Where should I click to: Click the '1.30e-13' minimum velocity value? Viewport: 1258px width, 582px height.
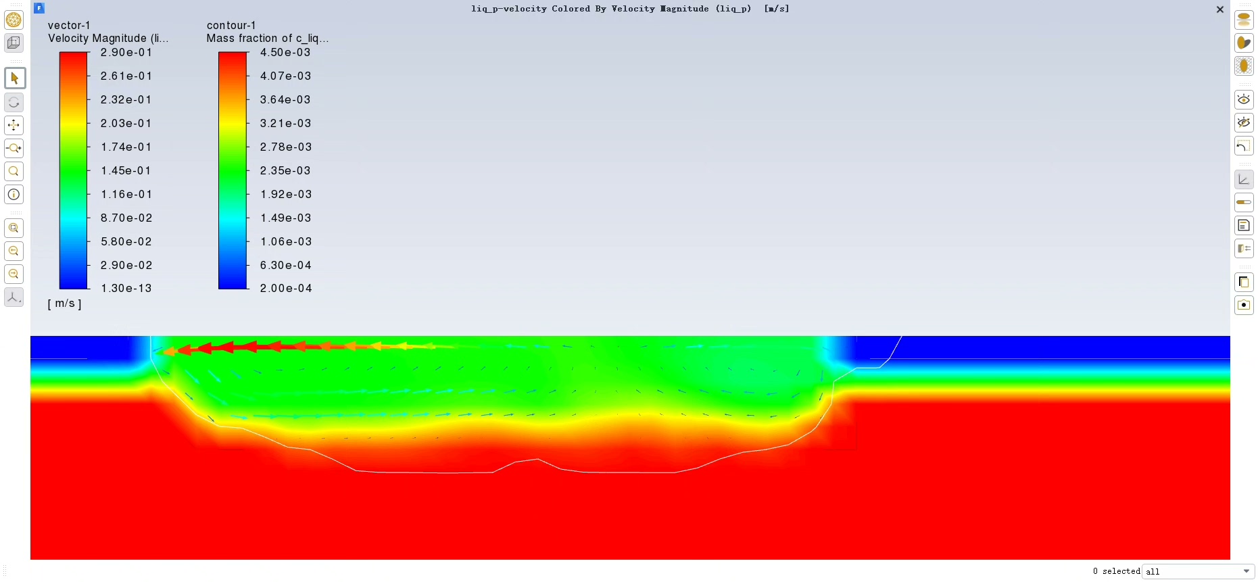126,288
